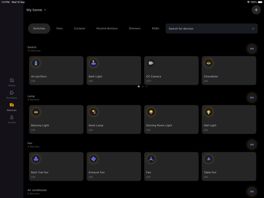The image size is (264, 198).
Task: Open the Bath Light card label
Action: pos(95,77)
